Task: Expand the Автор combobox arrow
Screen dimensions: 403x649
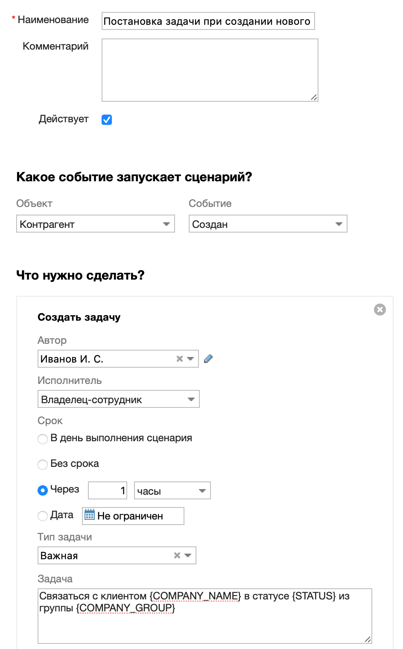Action: coord(190,359)
